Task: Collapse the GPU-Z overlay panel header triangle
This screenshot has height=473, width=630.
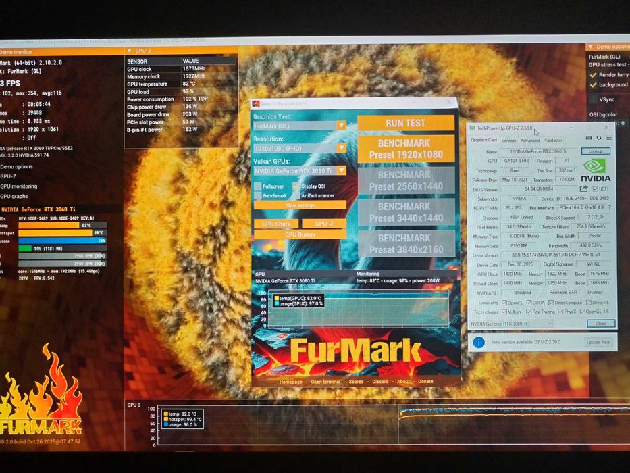Action: 130,51
